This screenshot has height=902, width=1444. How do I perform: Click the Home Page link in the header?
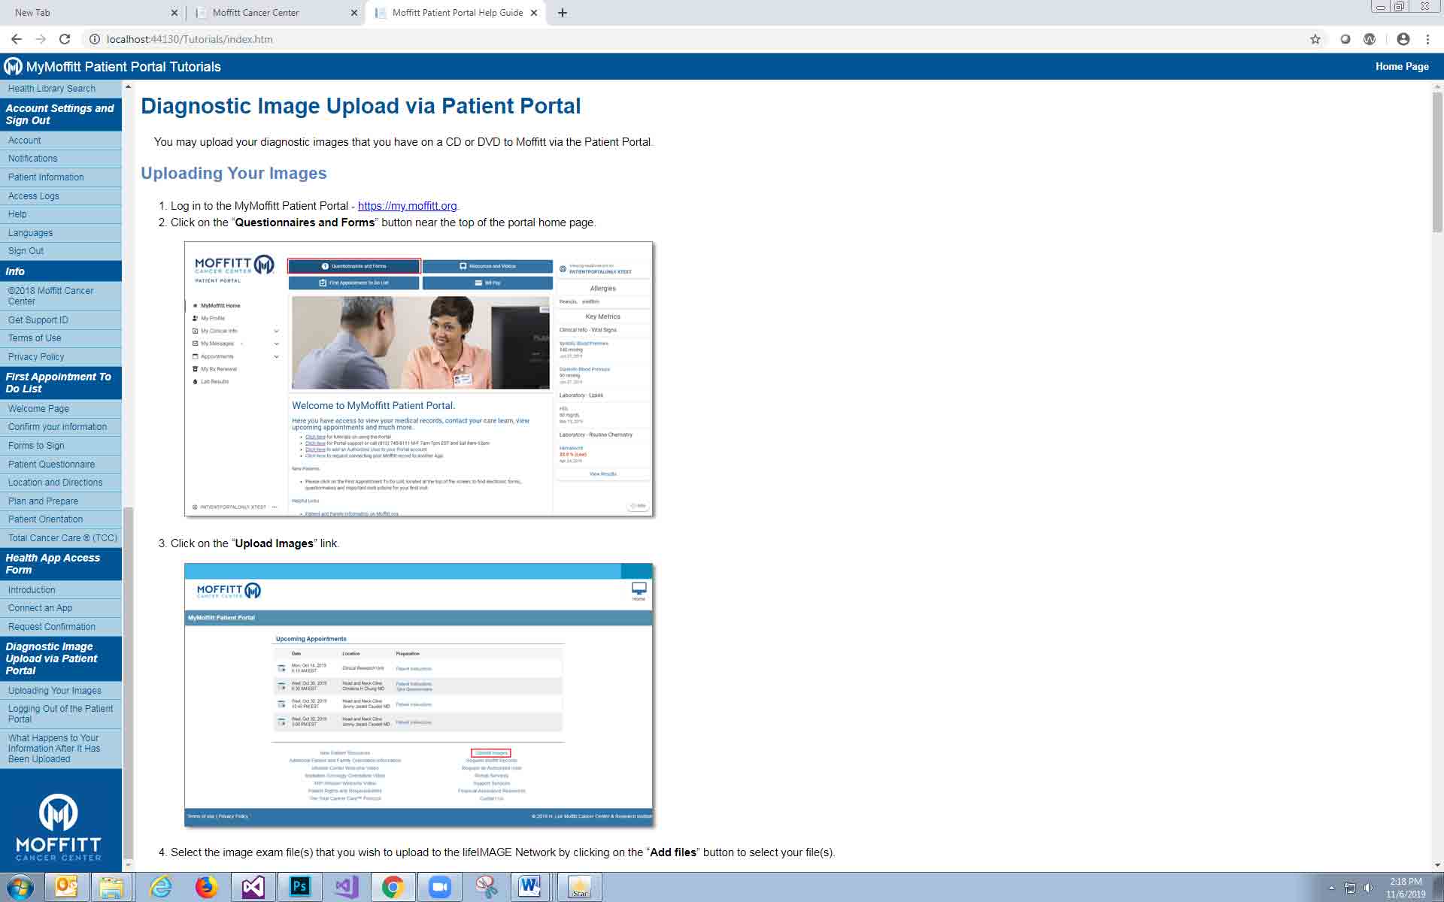click(1401, 66)
